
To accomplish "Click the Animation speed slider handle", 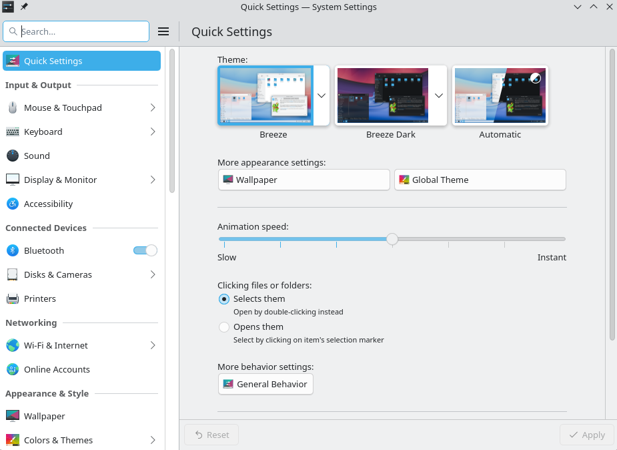I will (392, 239).
